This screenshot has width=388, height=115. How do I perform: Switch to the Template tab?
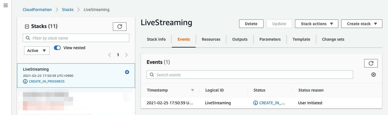(x=301, y=39)
